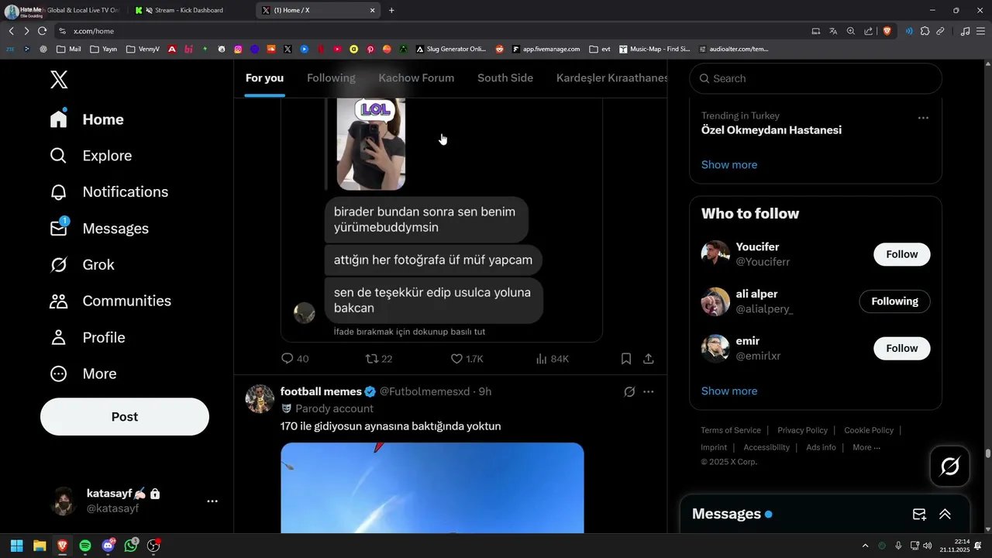Open the Music-Map bookmark
Screen dimensions: 992x558
pyautogui.click(x=654, y=49)
